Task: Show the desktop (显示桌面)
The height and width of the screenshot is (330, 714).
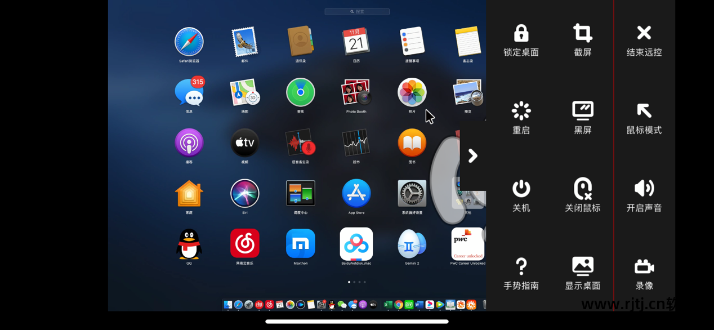Action: click(583, 274)
